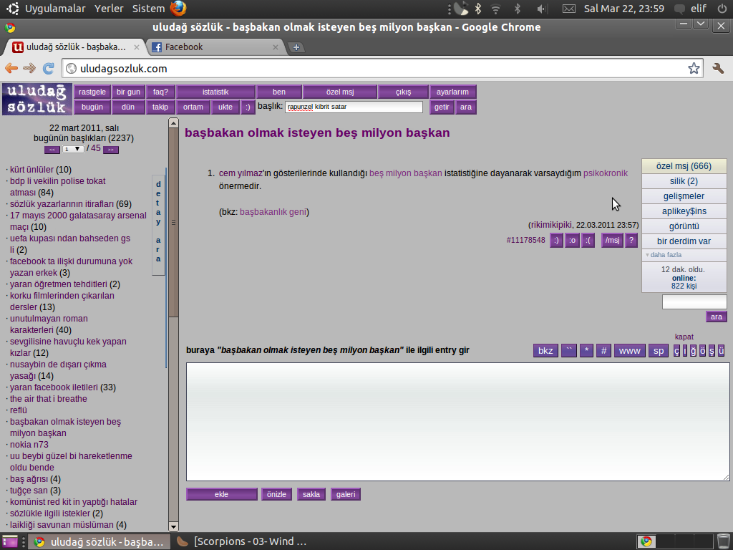The width and height of the screenshot is (733, 550).
Task: Click the Firefox icon in top panel
Action: (178, 8)
